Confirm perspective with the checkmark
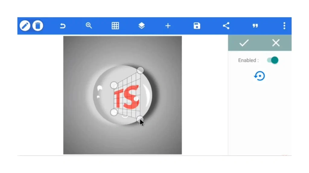Viewport: 309px width, 173px height. point(244,43)
